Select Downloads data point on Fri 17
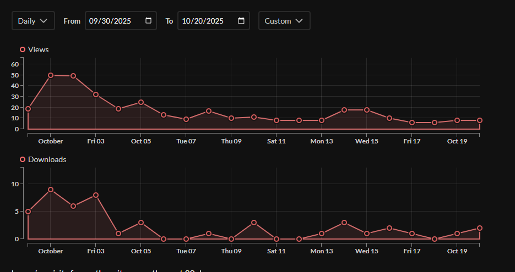Screen dimensions: 515x272 click(x=412, y=234)
